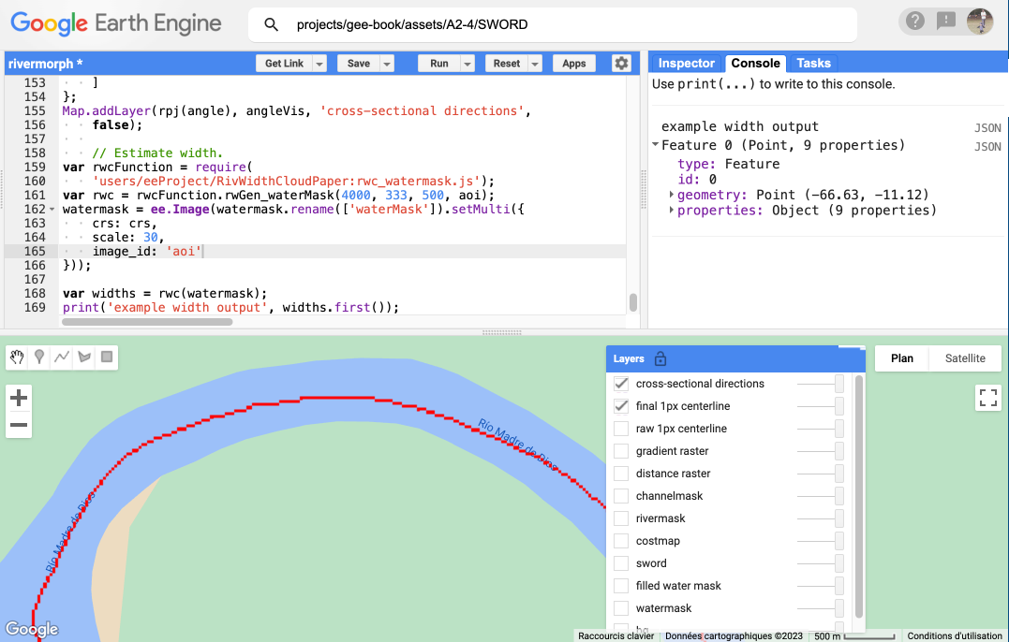Pick the draw polygon shape tool

click(84, 357)
